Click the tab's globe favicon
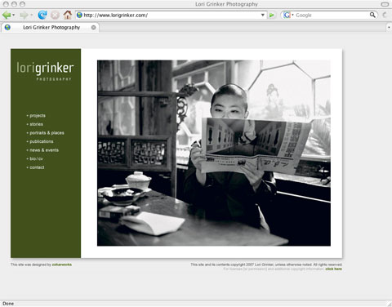Viewport: 392px width, 307px height. (x=7, y=27)
